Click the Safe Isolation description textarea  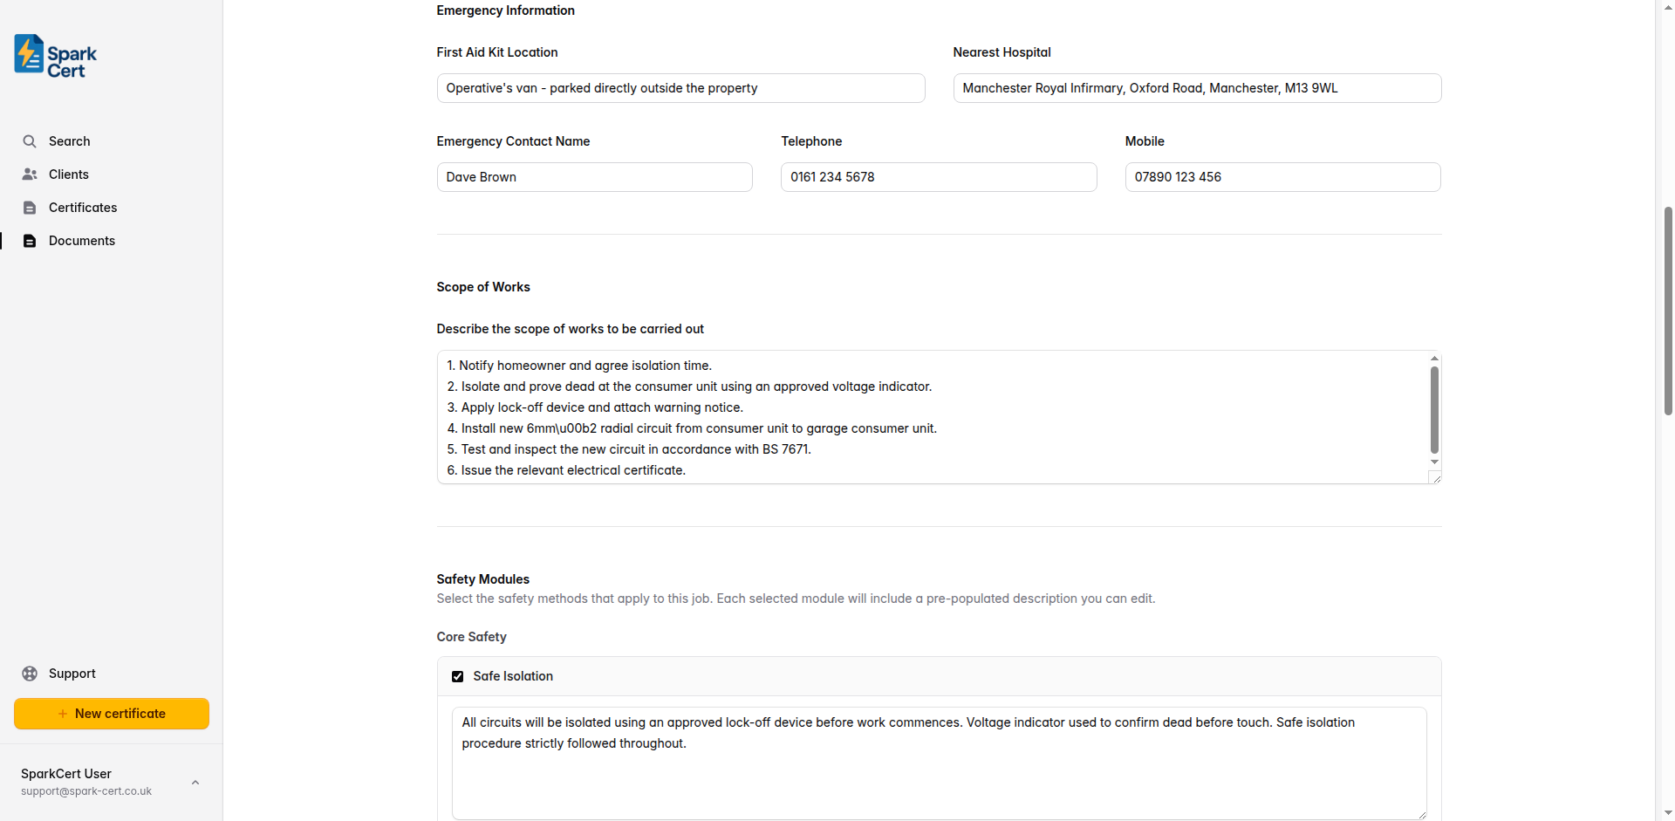939,763
